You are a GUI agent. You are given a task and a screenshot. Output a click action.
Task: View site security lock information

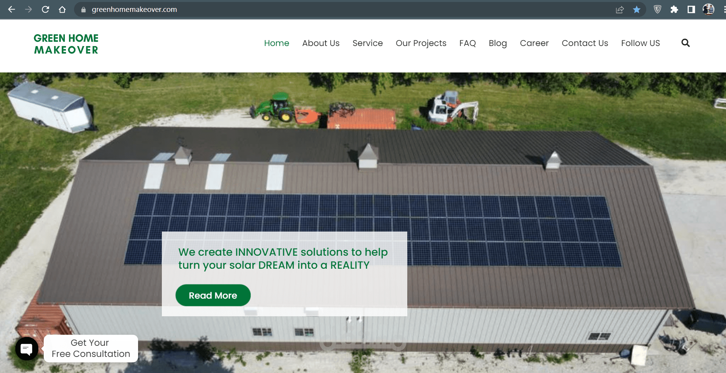83,10
